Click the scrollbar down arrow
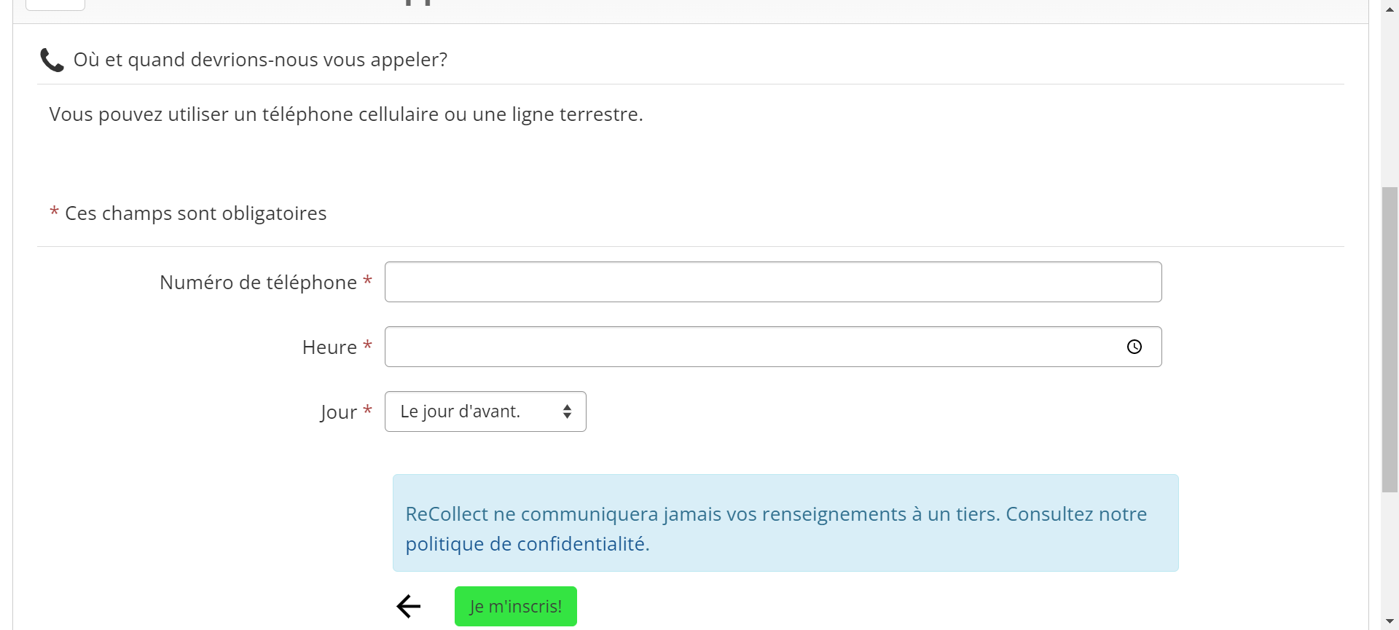The width and height of the screenshot is (1399, 630). tap(1390, 621)
